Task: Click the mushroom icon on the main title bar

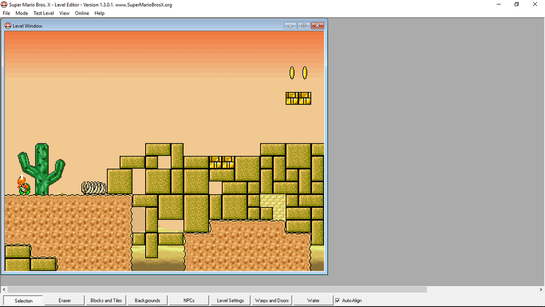Action: (4, 4)
